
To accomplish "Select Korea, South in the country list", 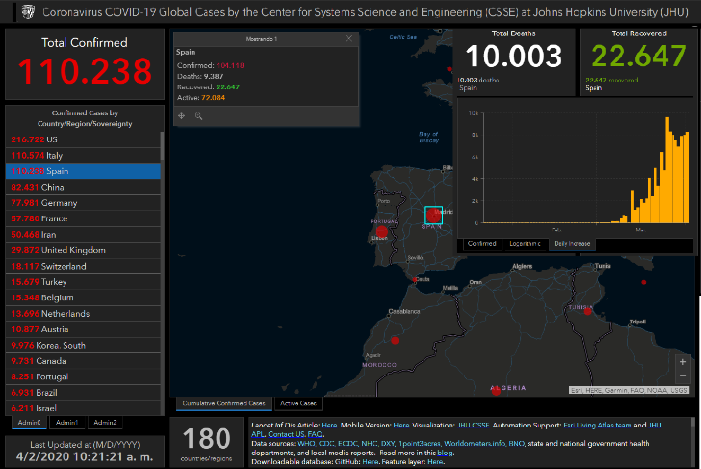I will pyautogui.click(x=83, y=345).
